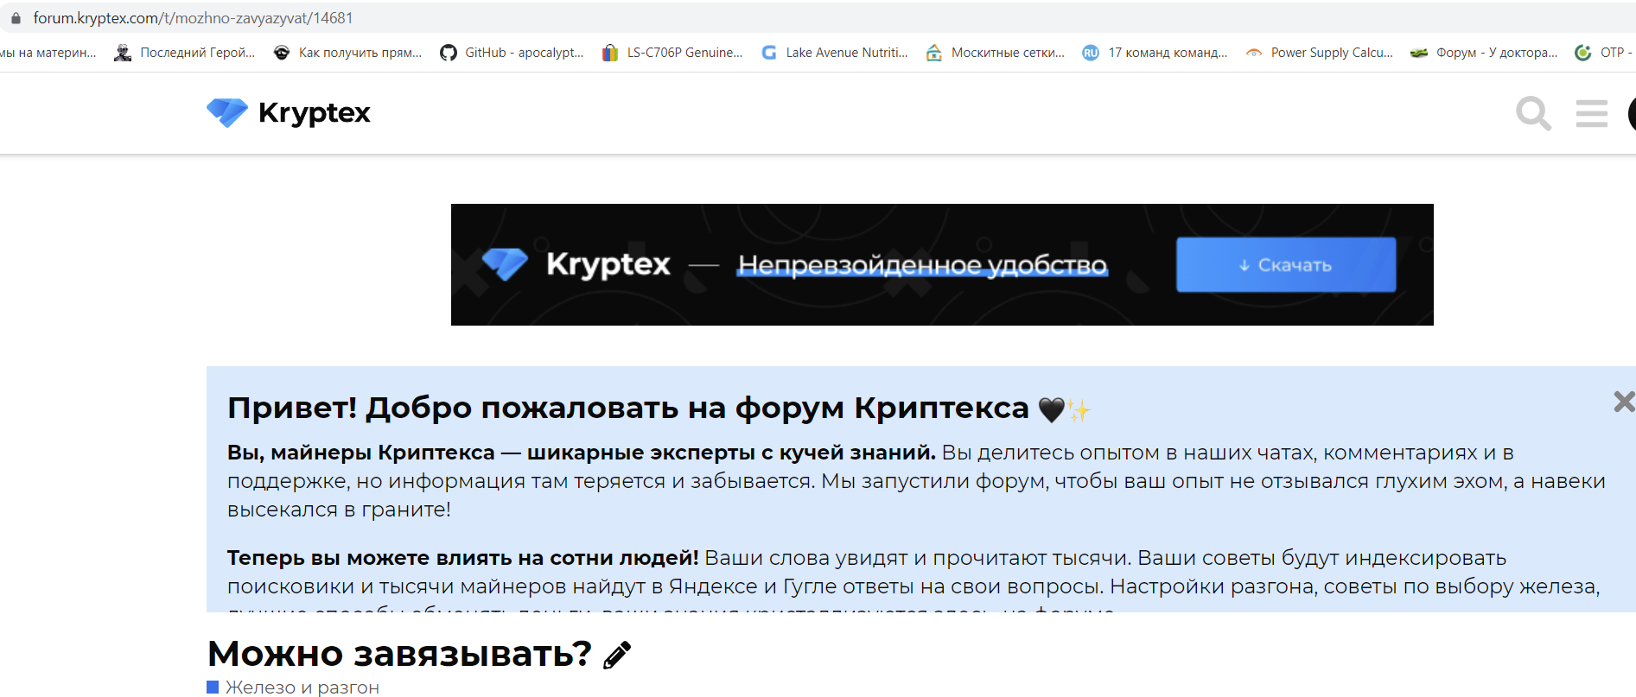Click the user avatar at header edge
Viewport: 1636px width, 697px height.
pyautogui.click(x=1632, y=113)
